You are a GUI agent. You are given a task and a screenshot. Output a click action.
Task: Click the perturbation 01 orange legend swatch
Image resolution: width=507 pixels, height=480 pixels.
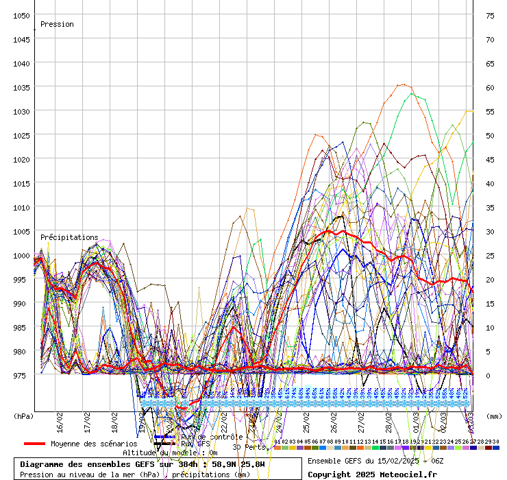(x=277, y=448)
